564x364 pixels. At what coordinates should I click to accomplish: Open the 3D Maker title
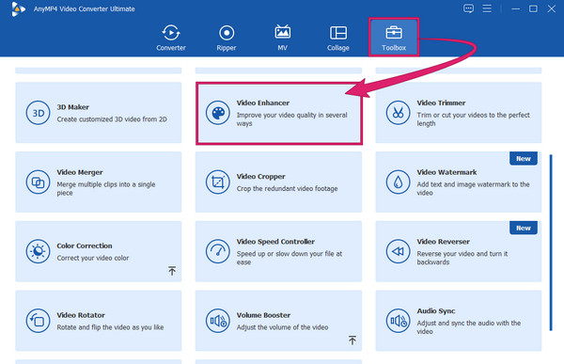(72, 107)
